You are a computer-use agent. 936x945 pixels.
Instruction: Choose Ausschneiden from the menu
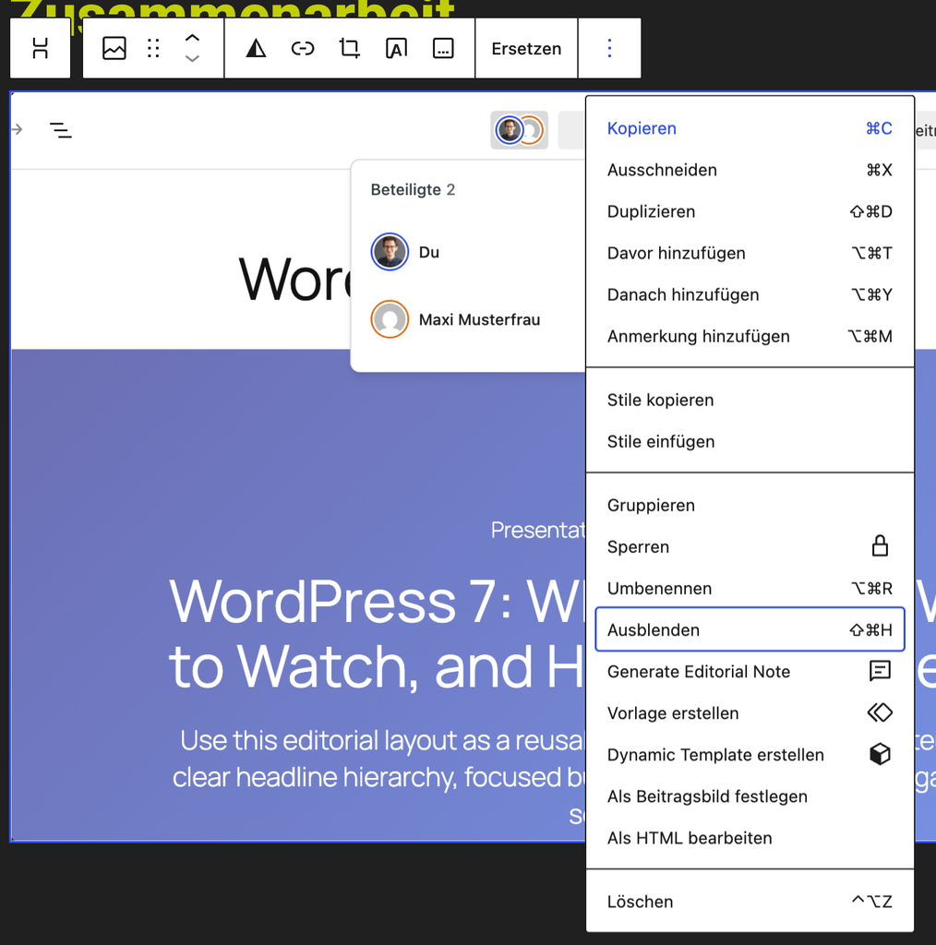pyautogui.click(x=750, y=170)
